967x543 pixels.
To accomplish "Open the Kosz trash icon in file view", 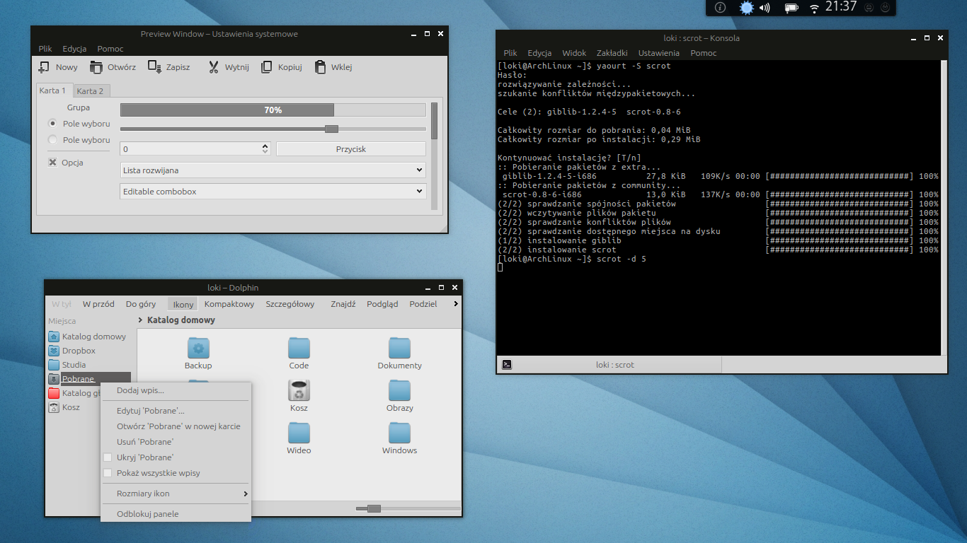I will point(299,390).
